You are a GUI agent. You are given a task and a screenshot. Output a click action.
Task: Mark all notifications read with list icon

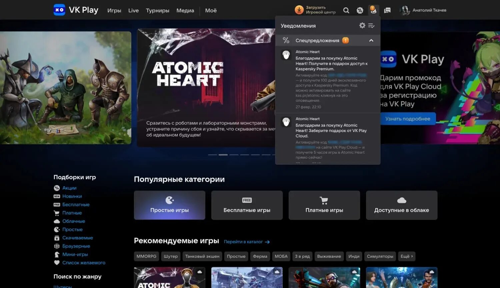click(371, 25)
